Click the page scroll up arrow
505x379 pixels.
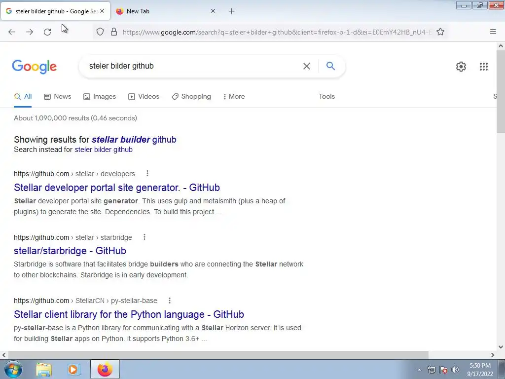coord(501,46)
